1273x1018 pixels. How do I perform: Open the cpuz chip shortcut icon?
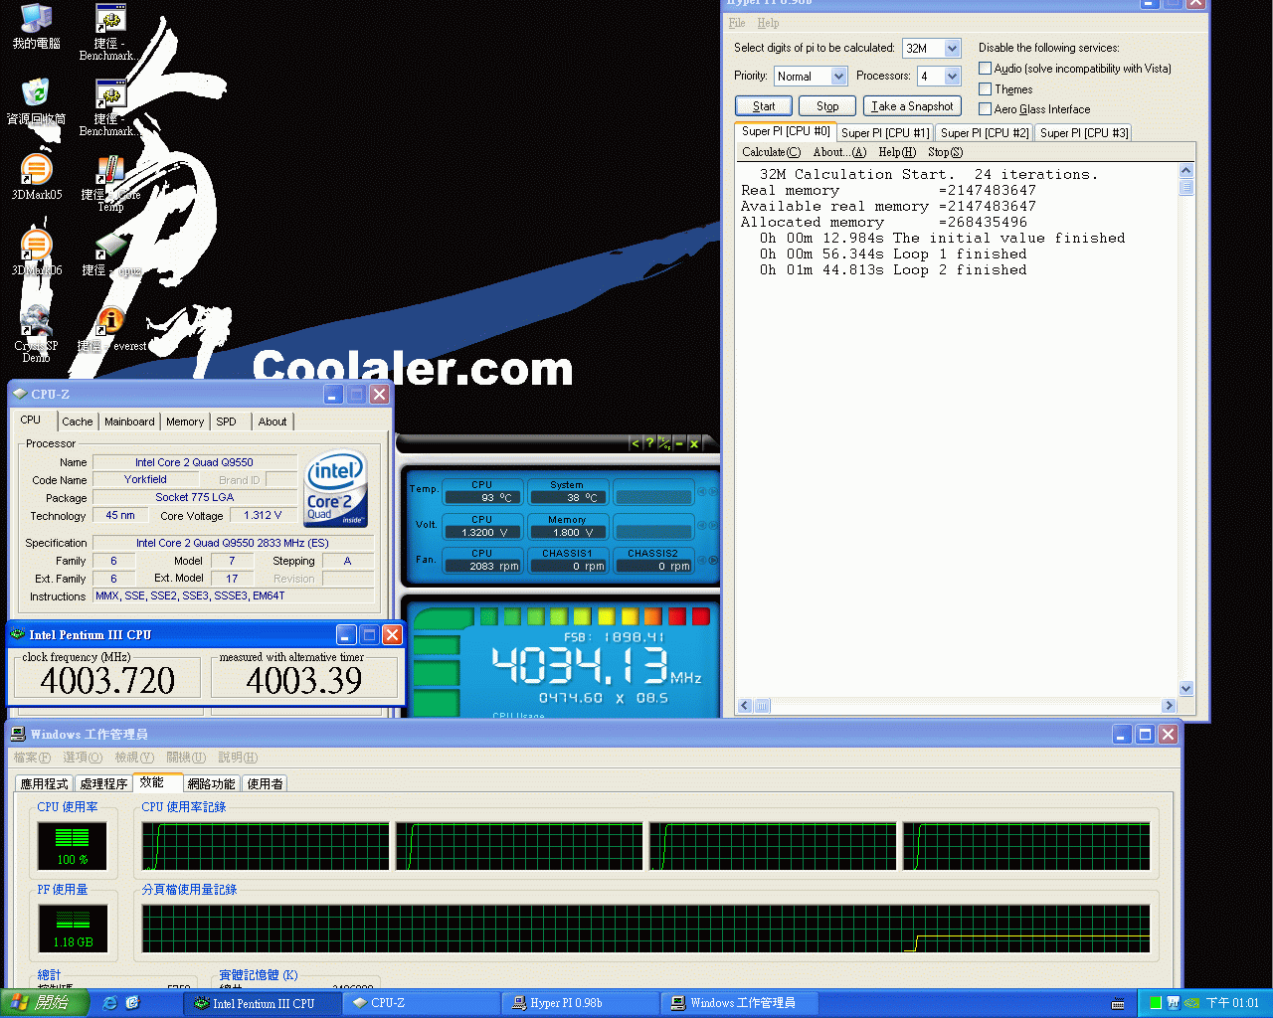point(110,247)
